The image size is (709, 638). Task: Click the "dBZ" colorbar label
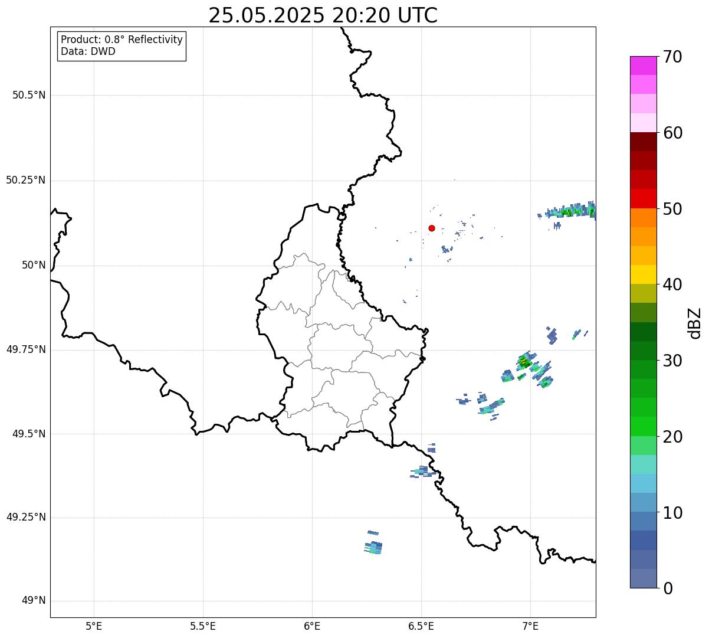click(x=695, y=322)
